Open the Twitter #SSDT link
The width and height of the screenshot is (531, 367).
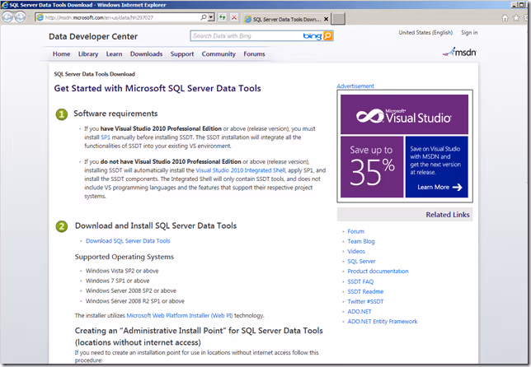click(365, 301)
